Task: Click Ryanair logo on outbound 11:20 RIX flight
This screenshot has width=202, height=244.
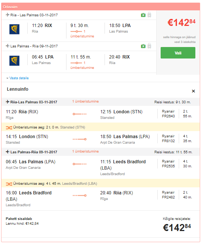Action: 14,29
